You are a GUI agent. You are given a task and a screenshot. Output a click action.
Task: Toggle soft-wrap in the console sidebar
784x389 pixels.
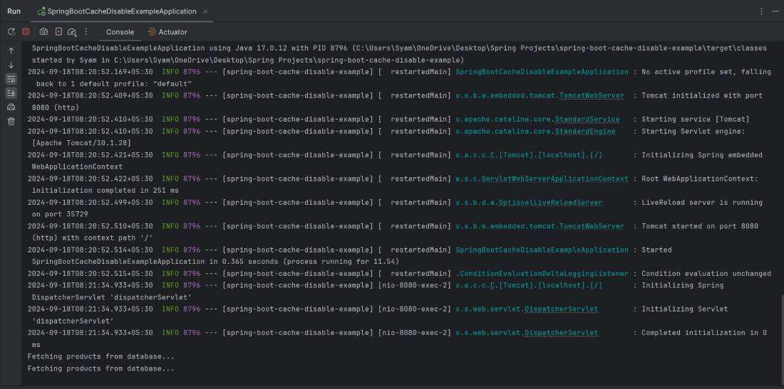[x=11, y=79]
